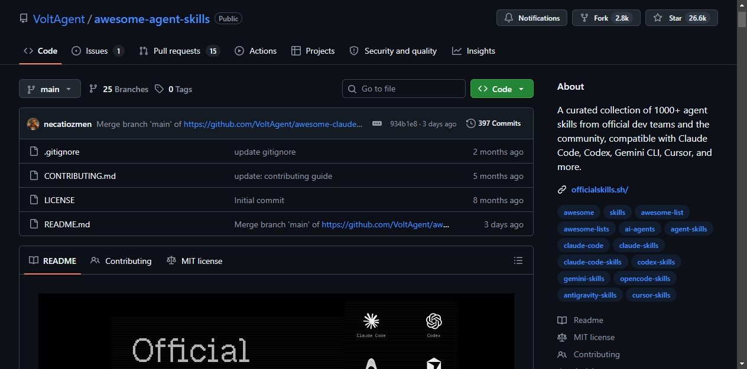Screen dimensions: 747x369
Task: View the 0 Tags link
Action: coord(174,89)
